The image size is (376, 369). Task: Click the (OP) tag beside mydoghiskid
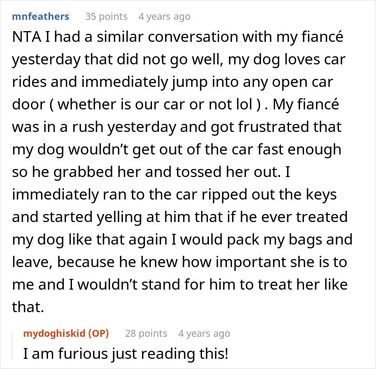pyautogui.click(x=99, y=333)
